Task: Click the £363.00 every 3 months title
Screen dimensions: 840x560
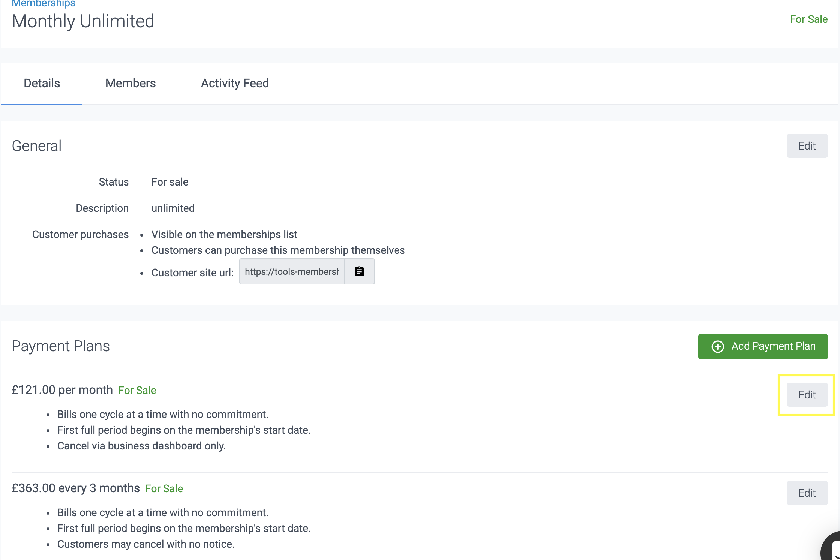Action: coord(76,488)
